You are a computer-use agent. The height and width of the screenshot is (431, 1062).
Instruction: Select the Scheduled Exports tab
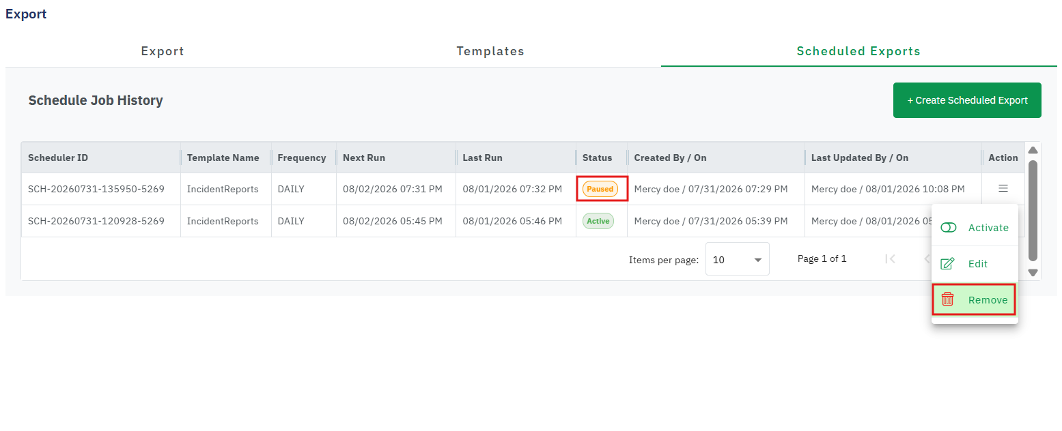[x=858, y=51]
